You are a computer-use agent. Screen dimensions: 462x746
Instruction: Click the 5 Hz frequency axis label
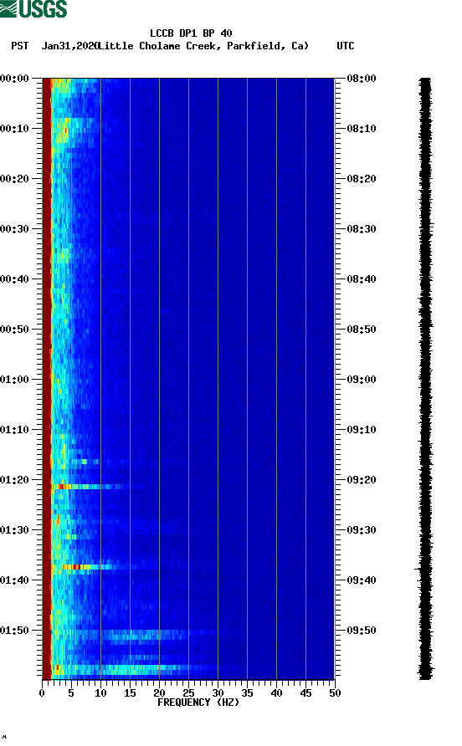(71, 693)
